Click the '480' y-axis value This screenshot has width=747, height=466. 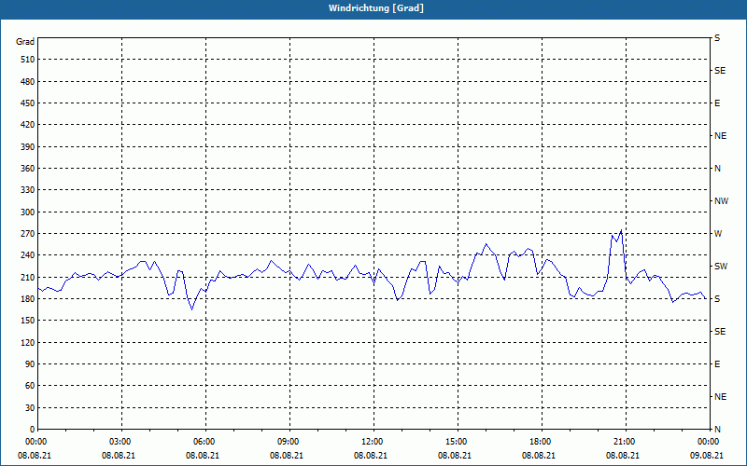pos(28,82)
